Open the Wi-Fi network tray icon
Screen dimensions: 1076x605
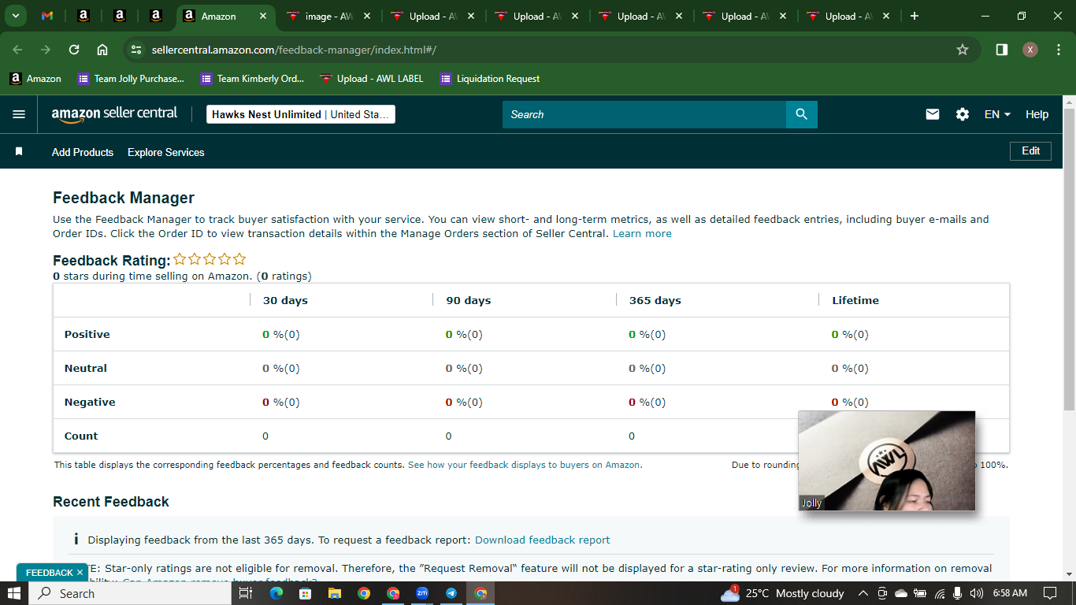coord(939,593)
